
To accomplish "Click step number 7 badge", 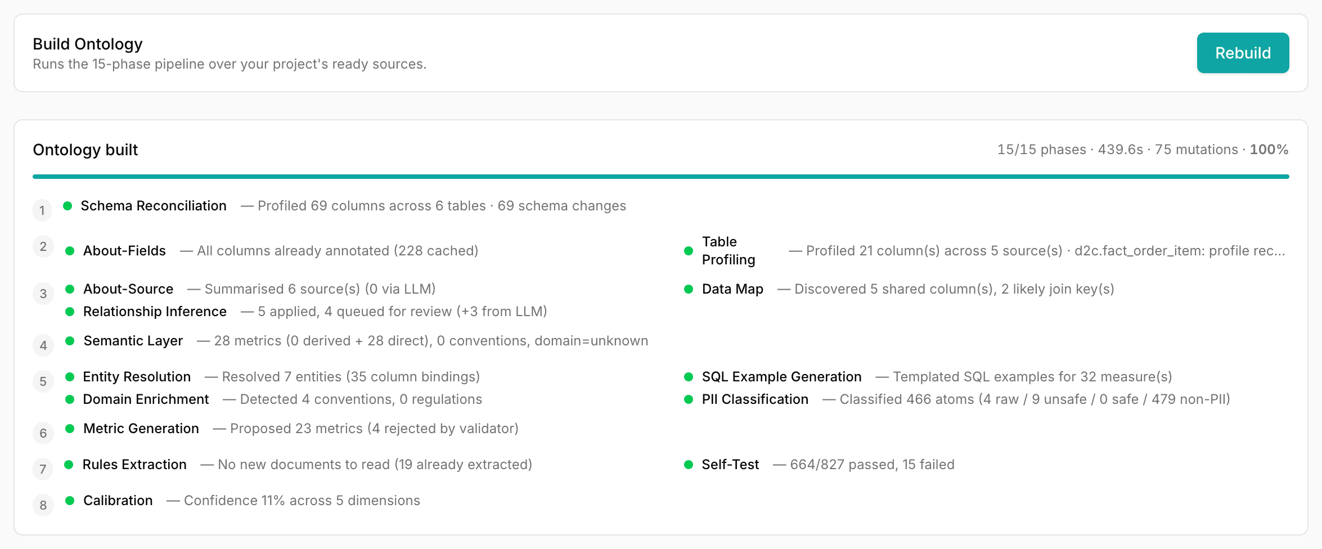I will tap(43, 469).
